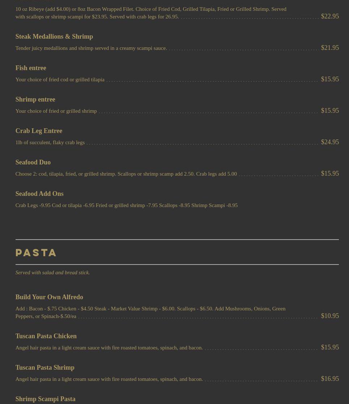Click the "1lb of succulent, flaky crab legs" description
Image resolution: width=349 pixels, height=404 pixels.
point(50,142)
